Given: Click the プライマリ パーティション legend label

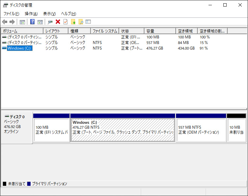Looking at the screenshot, I should pyautogui.click(x=50, y=184).
